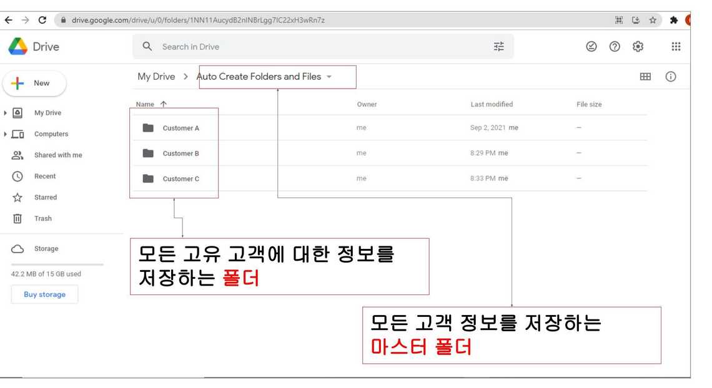Open Shared with me section
Viewport: 712px width, 388px height.
click(57, 155)
